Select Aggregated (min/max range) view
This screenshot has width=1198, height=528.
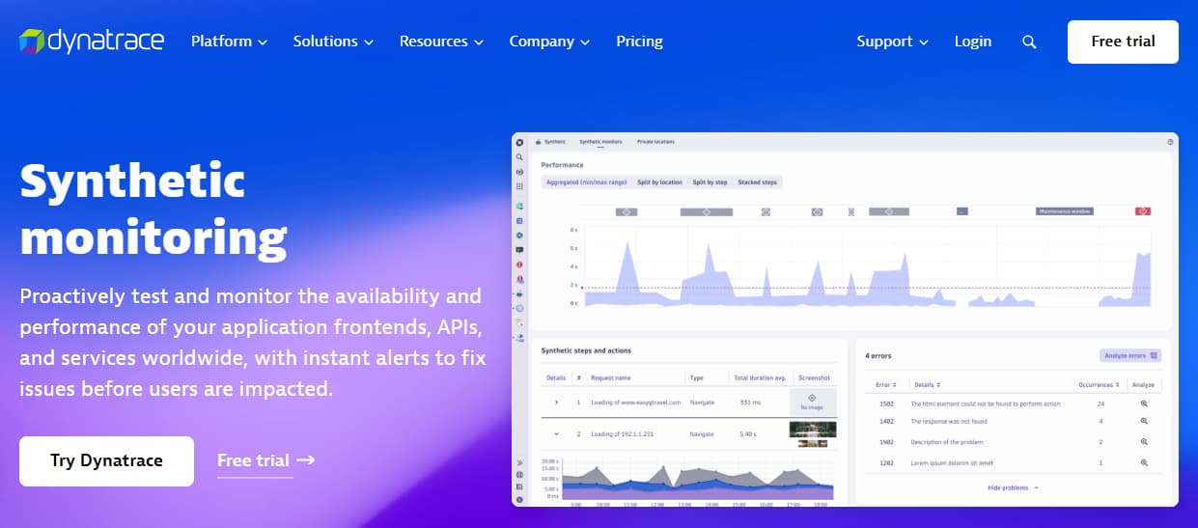pos(587,182)
